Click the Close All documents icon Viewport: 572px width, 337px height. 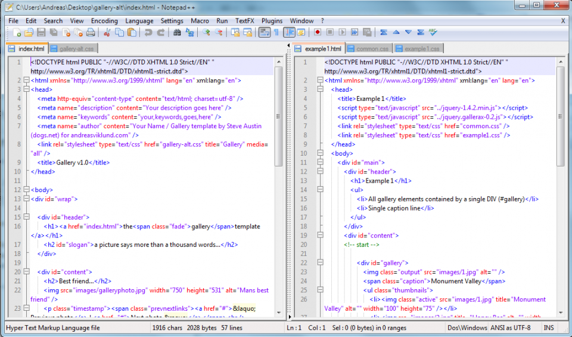pos(79,32)
